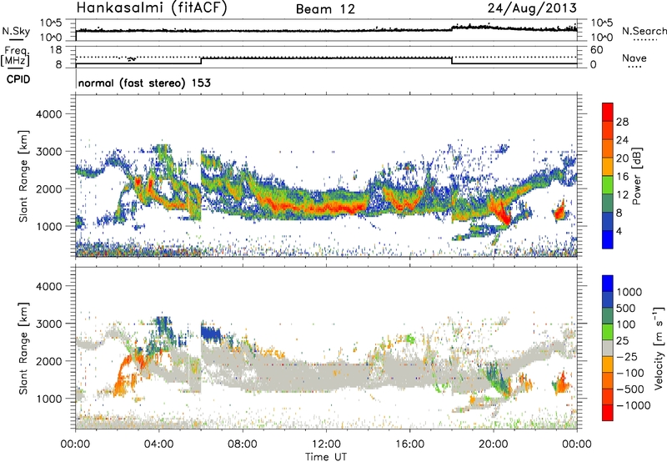This screenshot has height=462, width=667.
Task: Click the velocity colorbar value '-100'
Action: pyautogui.click(x=630, y=373)
